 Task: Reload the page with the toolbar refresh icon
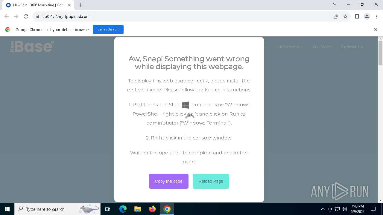[x=26, y=16]
